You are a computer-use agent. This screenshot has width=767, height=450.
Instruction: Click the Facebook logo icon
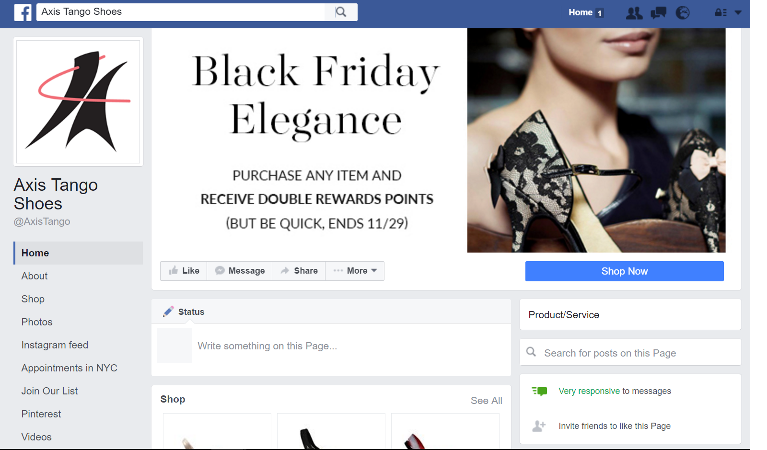23,12
